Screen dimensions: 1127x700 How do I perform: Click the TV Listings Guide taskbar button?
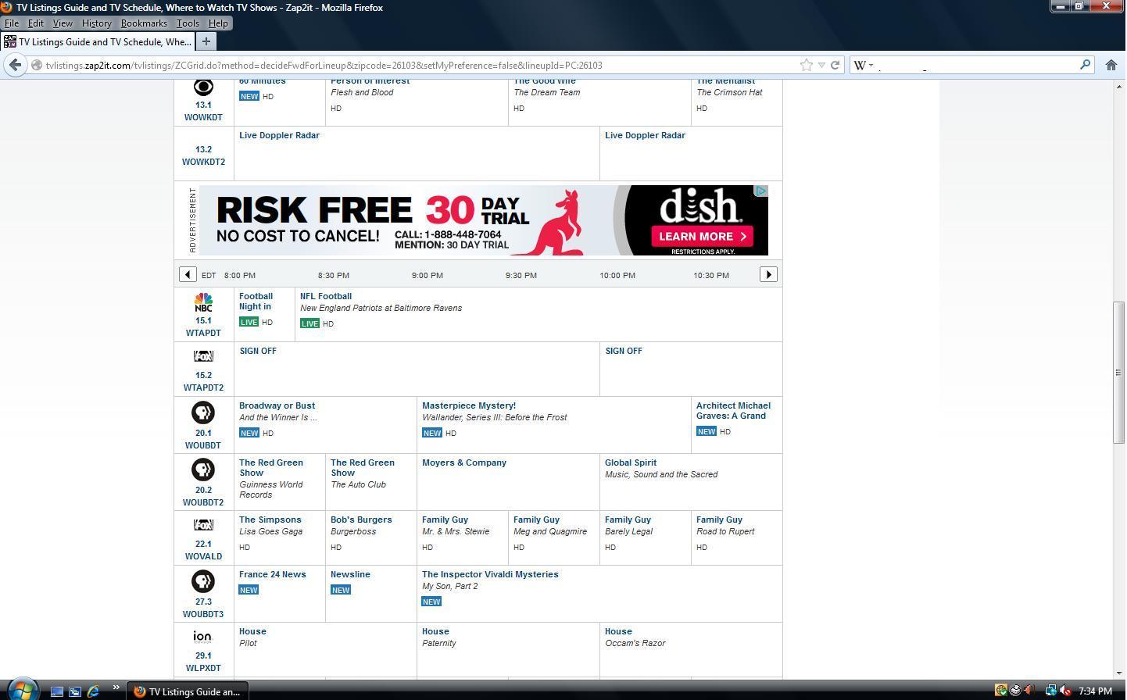pyautogui.click(x=188, y=691)
